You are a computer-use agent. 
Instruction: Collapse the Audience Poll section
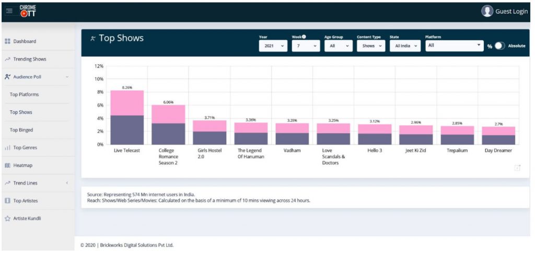click(x=67, y=77)
